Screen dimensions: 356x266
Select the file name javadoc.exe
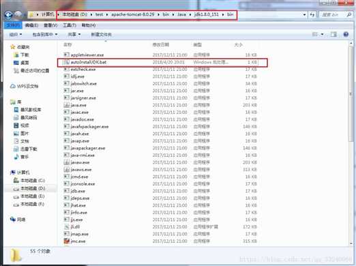pos(82,119)
